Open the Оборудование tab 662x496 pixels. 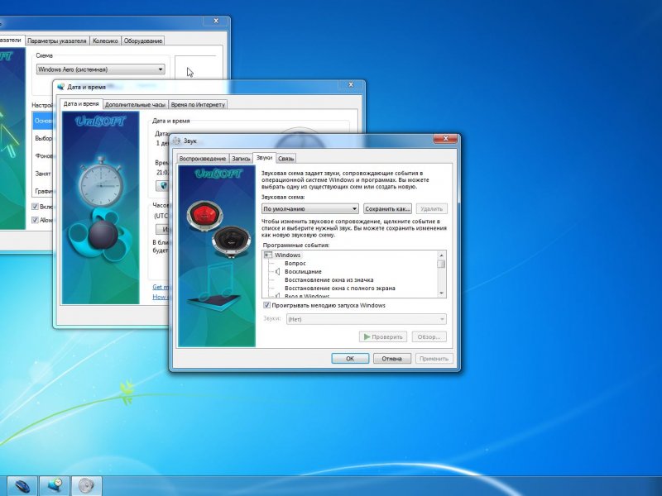142,41
